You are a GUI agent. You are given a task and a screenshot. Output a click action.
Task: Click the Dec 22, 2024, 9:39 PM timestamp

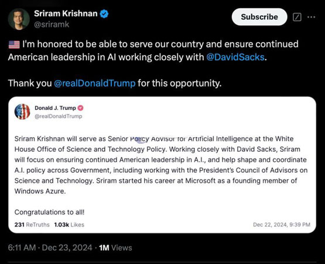click(x=282, y=225)
